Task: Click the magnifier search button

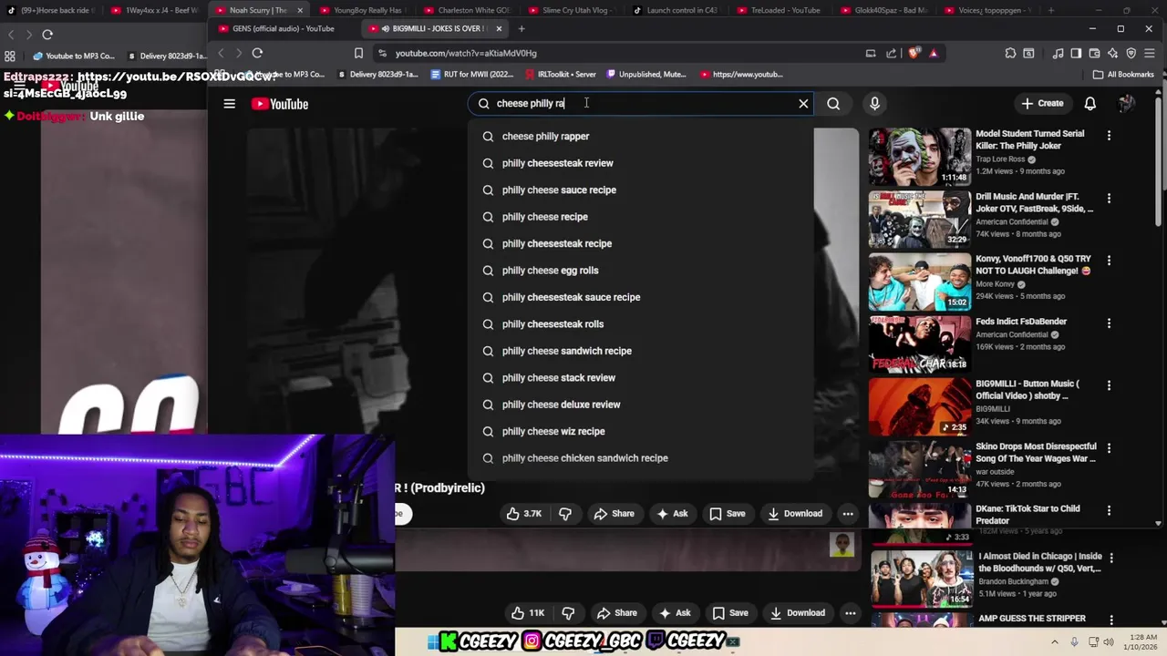Action: pos(833,104)
